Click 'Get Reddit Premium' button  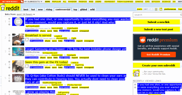158,54
